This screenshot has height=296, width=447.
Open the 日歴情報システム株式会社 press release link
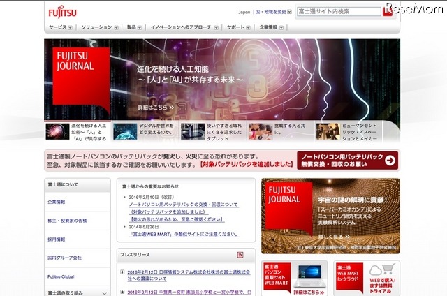(189, 276)
